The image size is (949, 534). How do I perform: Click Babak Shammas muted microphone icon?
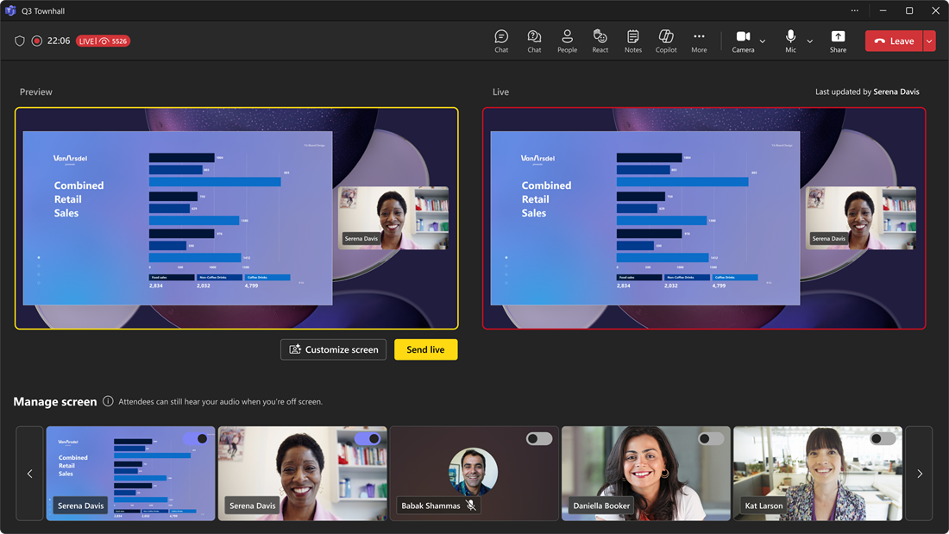pyautogui.click(x=471, y=505)
